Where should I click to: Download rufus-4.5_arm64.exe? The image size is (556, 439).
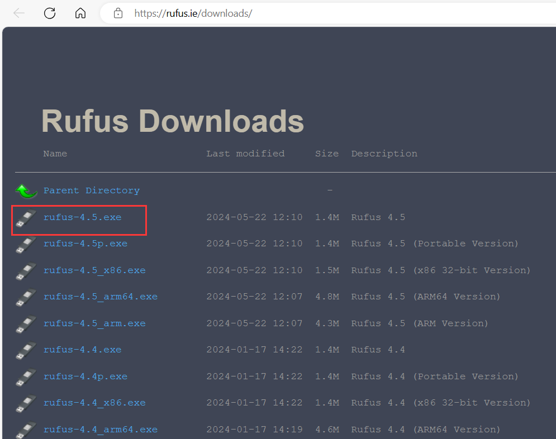(101, 297)
